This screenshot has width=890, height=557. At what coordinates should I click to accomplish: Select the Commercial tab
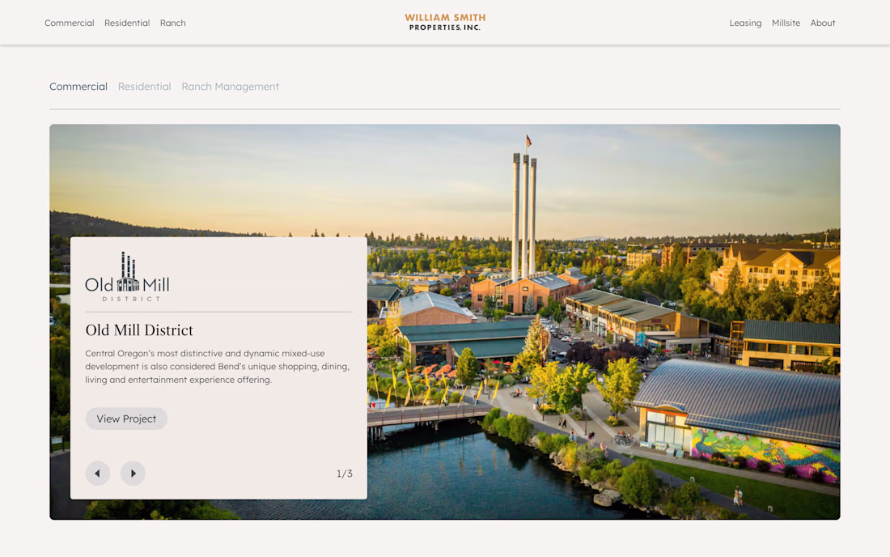(x=78, y=87)
